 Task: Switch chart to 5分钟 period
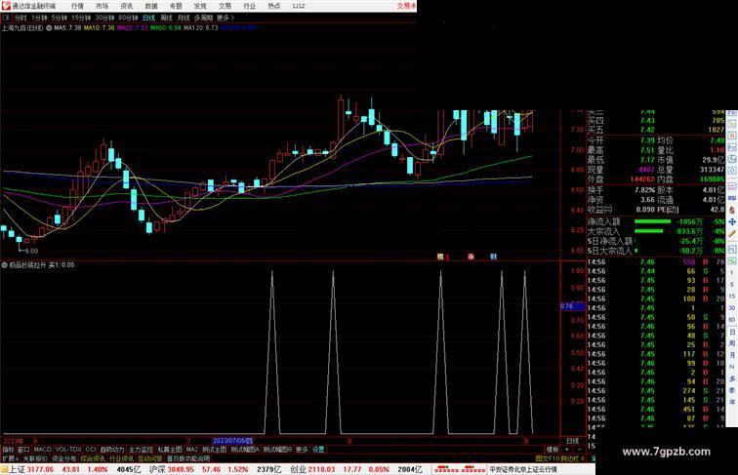(60, 18)
